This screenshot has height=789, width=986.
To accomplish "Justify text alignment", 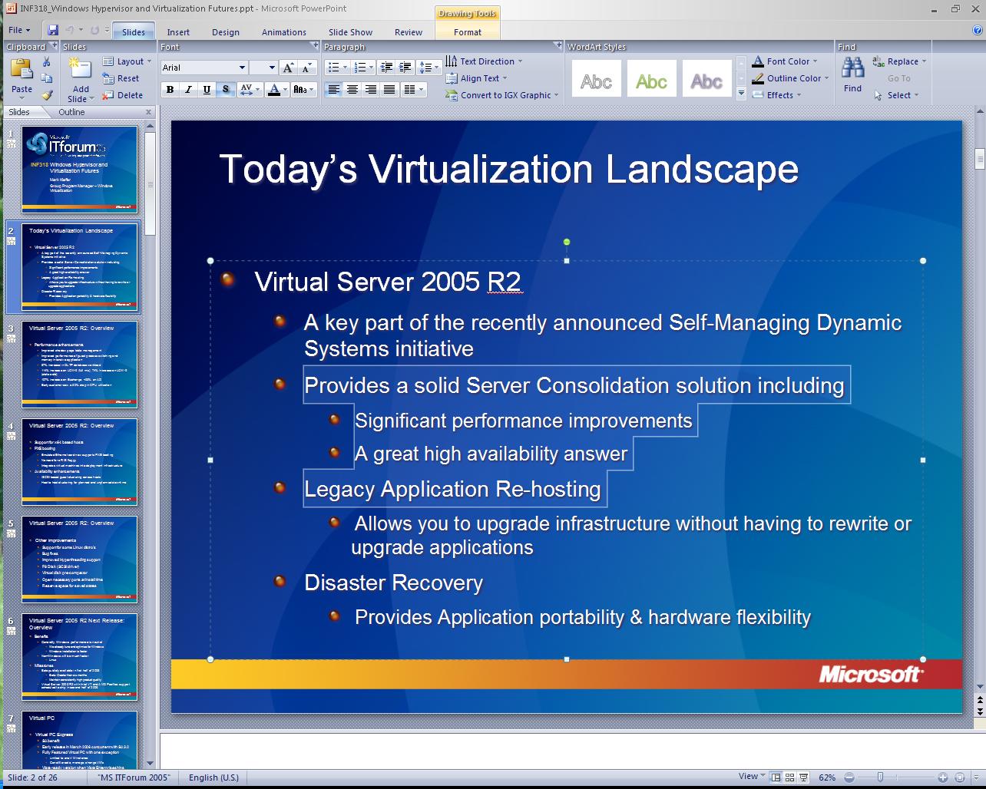I will (389, 90).
